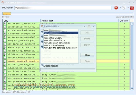Sort by URL column header
The height and width of the screenshot is (95, 136).
22,21
